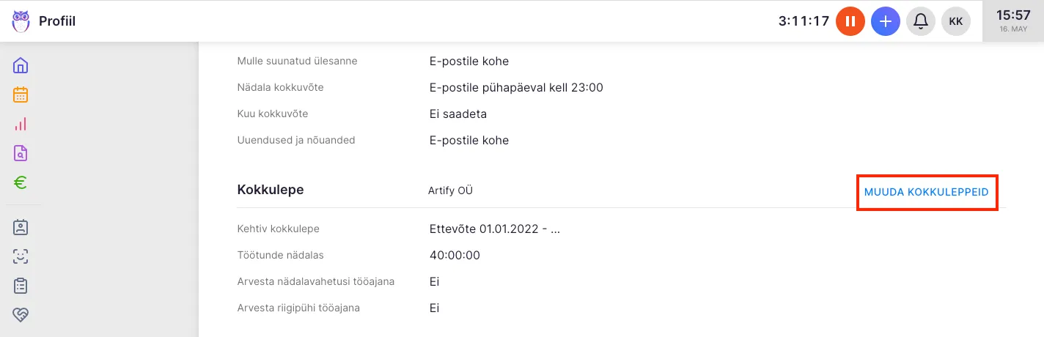The image size is (1044, 337).
Task: Open the KK user avatar menu
Action: click(x=956, y=21)
